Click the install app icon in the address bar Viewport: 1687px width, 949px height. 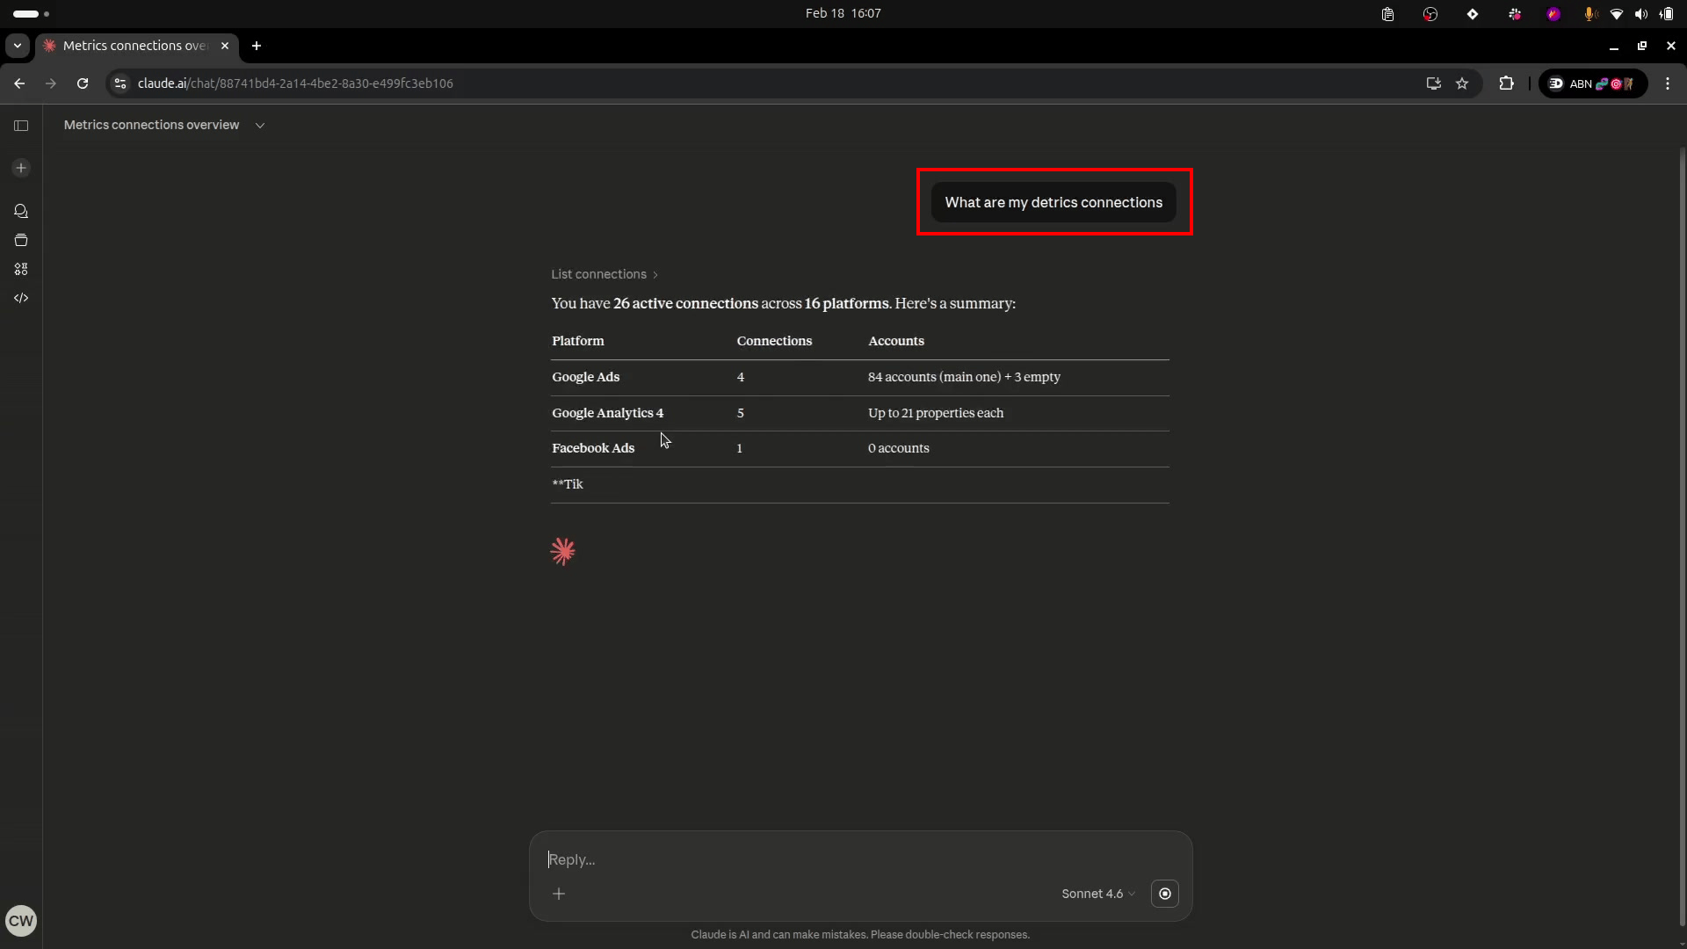(1434, 83)
